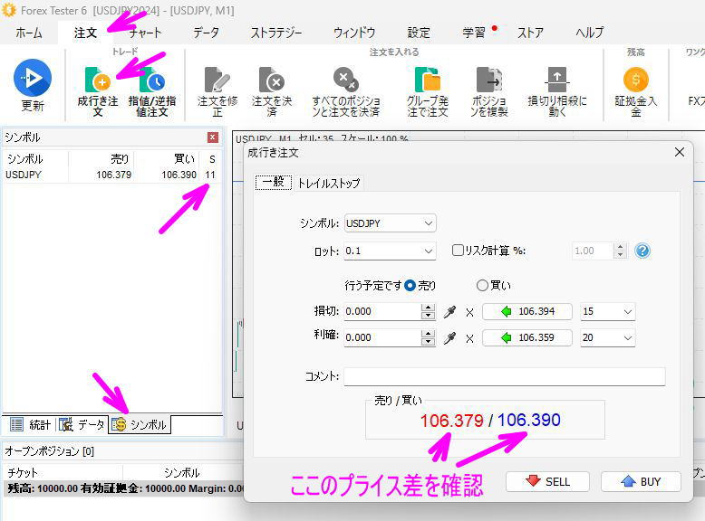Open the チャート ribbon tab

pyautogui.click(x=145, y=33)
